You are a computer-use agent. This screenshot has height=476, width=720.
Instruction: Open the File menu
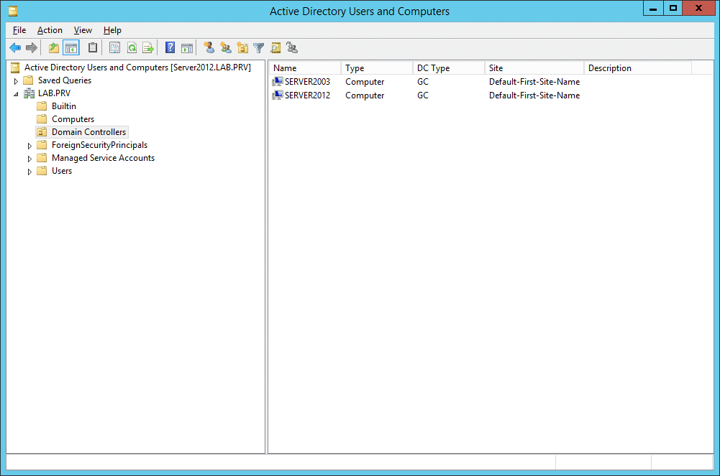coord(19,30)
